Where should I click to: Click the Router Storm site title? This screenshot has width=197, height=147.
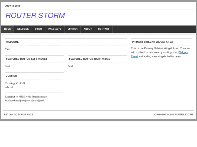[35, 16]
